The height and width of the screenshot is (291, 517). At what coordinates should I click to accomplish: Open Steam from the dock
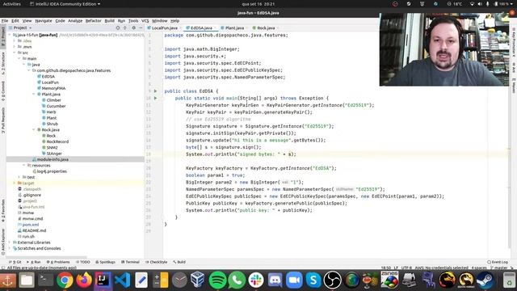(x=485, y=280)
